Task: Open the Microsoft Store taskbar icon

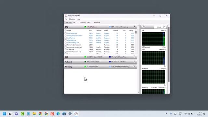Action: (x=64, y=114)
